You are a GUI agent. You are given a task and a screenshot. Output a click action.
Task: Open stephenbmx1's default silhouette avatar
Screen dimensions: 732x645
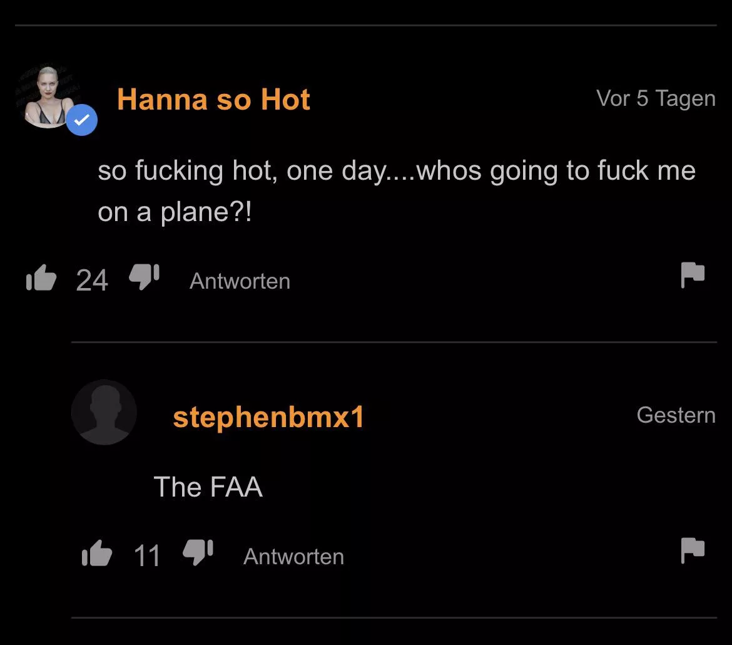point(104,412)
